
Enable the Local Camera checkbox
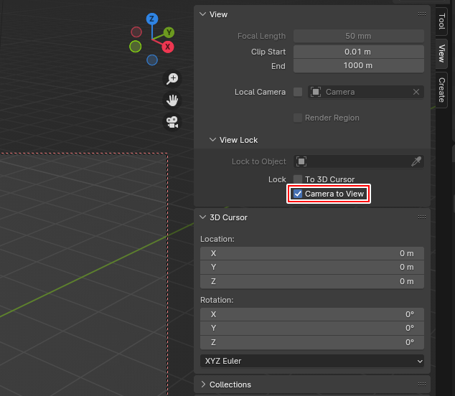(x=298, y=92)
